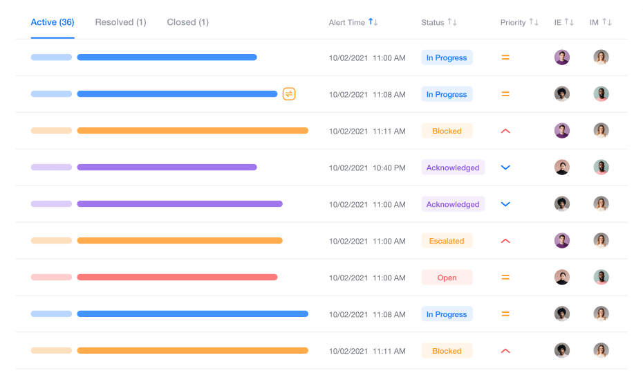643x371 pixels.
Task: Click the short pink ID pill in the Open row
Action: 51,278
